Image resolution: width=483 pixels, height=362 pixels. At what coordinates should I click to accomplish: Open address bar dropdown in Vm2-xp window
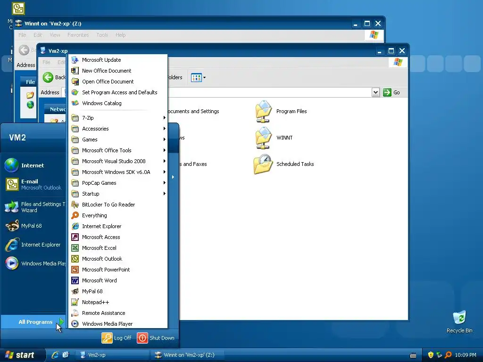(x=375, y=92)
